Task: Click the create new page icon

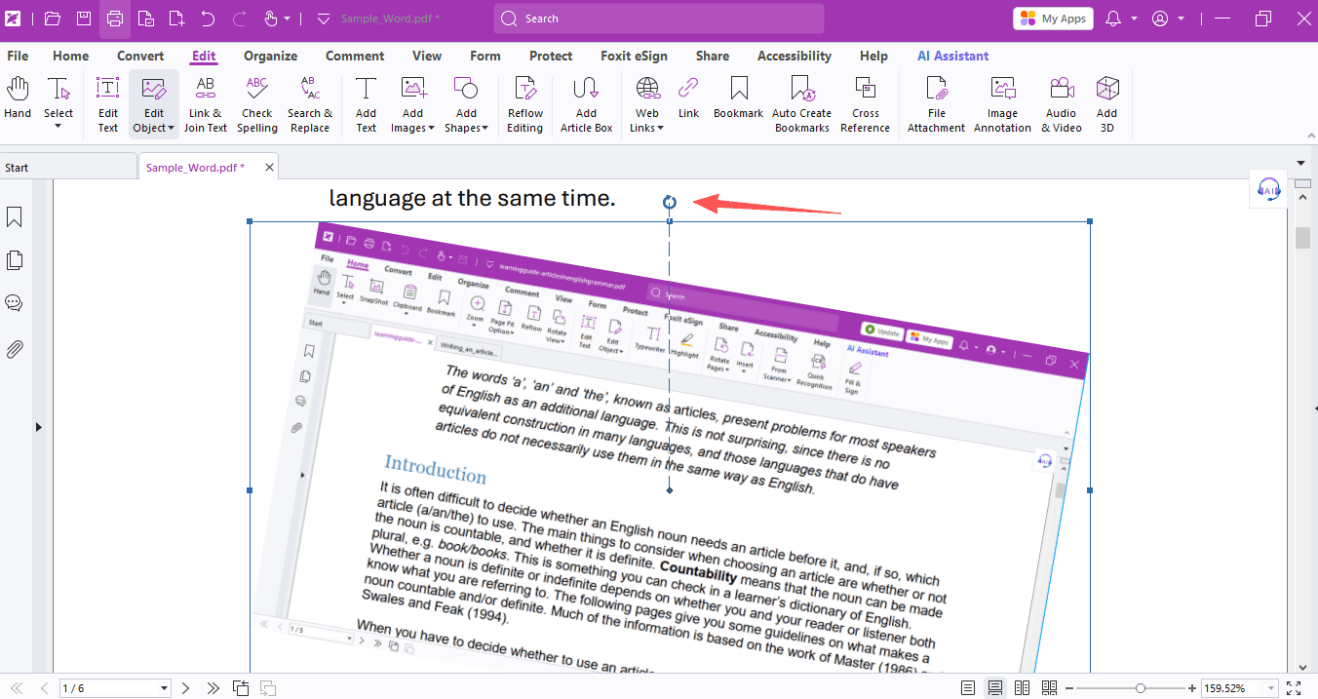Action: 176,19
